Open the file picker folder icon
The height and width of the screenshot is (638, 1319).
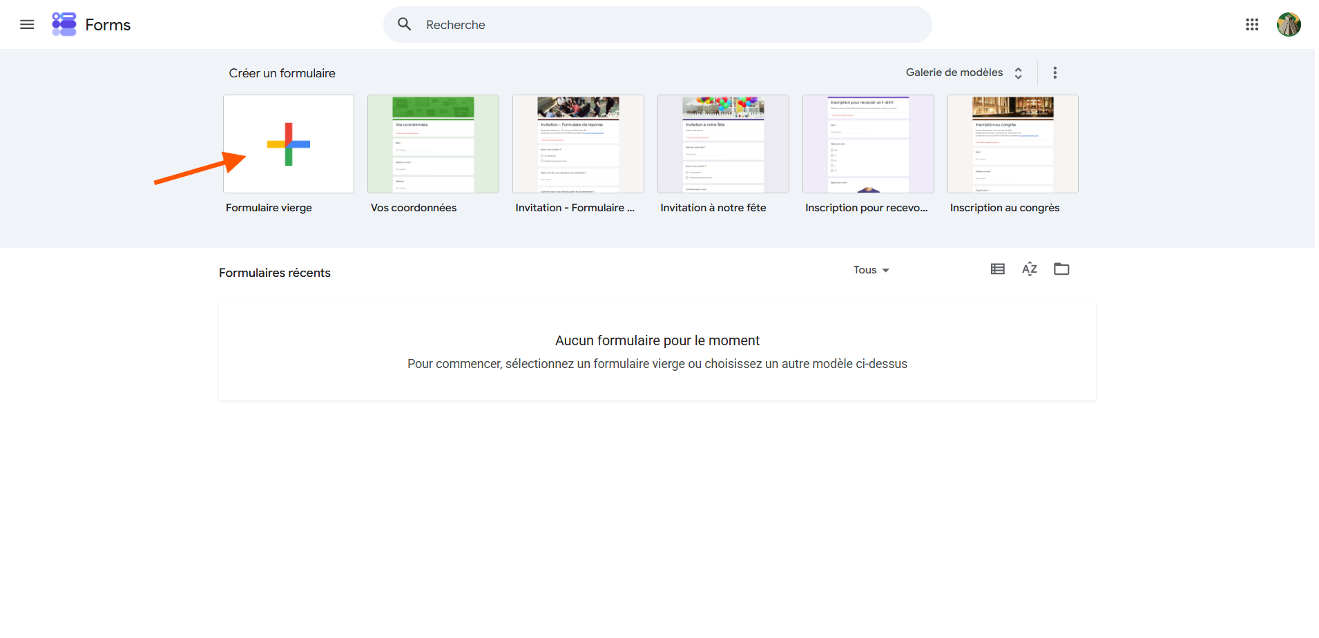coord(1061,269)
